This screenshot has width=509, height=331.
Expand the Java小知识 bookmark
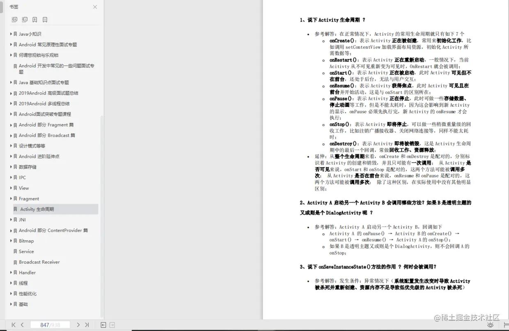point(11,34)
